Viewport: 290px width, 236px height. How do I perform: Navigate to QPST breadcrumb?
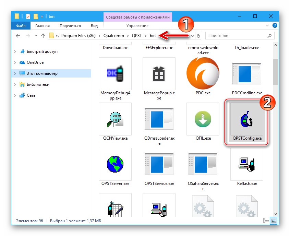pyautogui.click(x=137, y=36)
